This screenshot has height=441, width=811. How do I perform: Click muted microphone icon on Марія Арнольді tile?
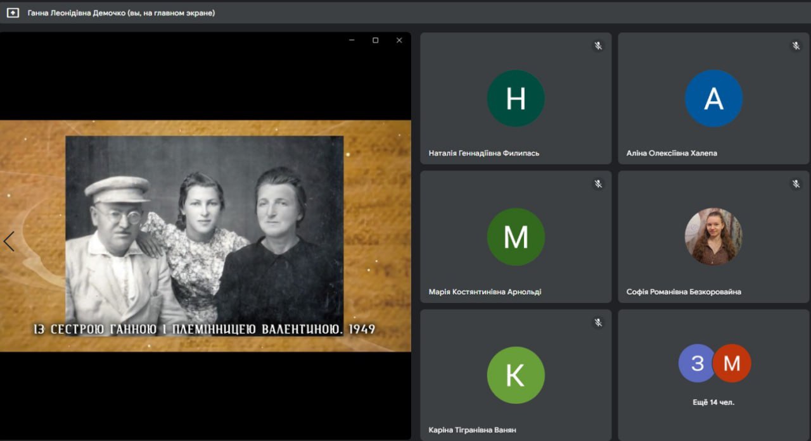597,184
